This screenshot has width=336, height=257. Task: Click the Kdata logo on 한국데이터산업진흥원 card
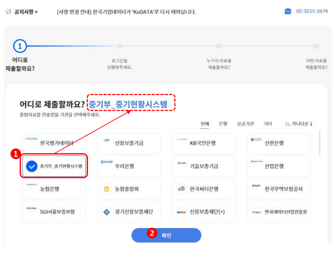[256, 212]
